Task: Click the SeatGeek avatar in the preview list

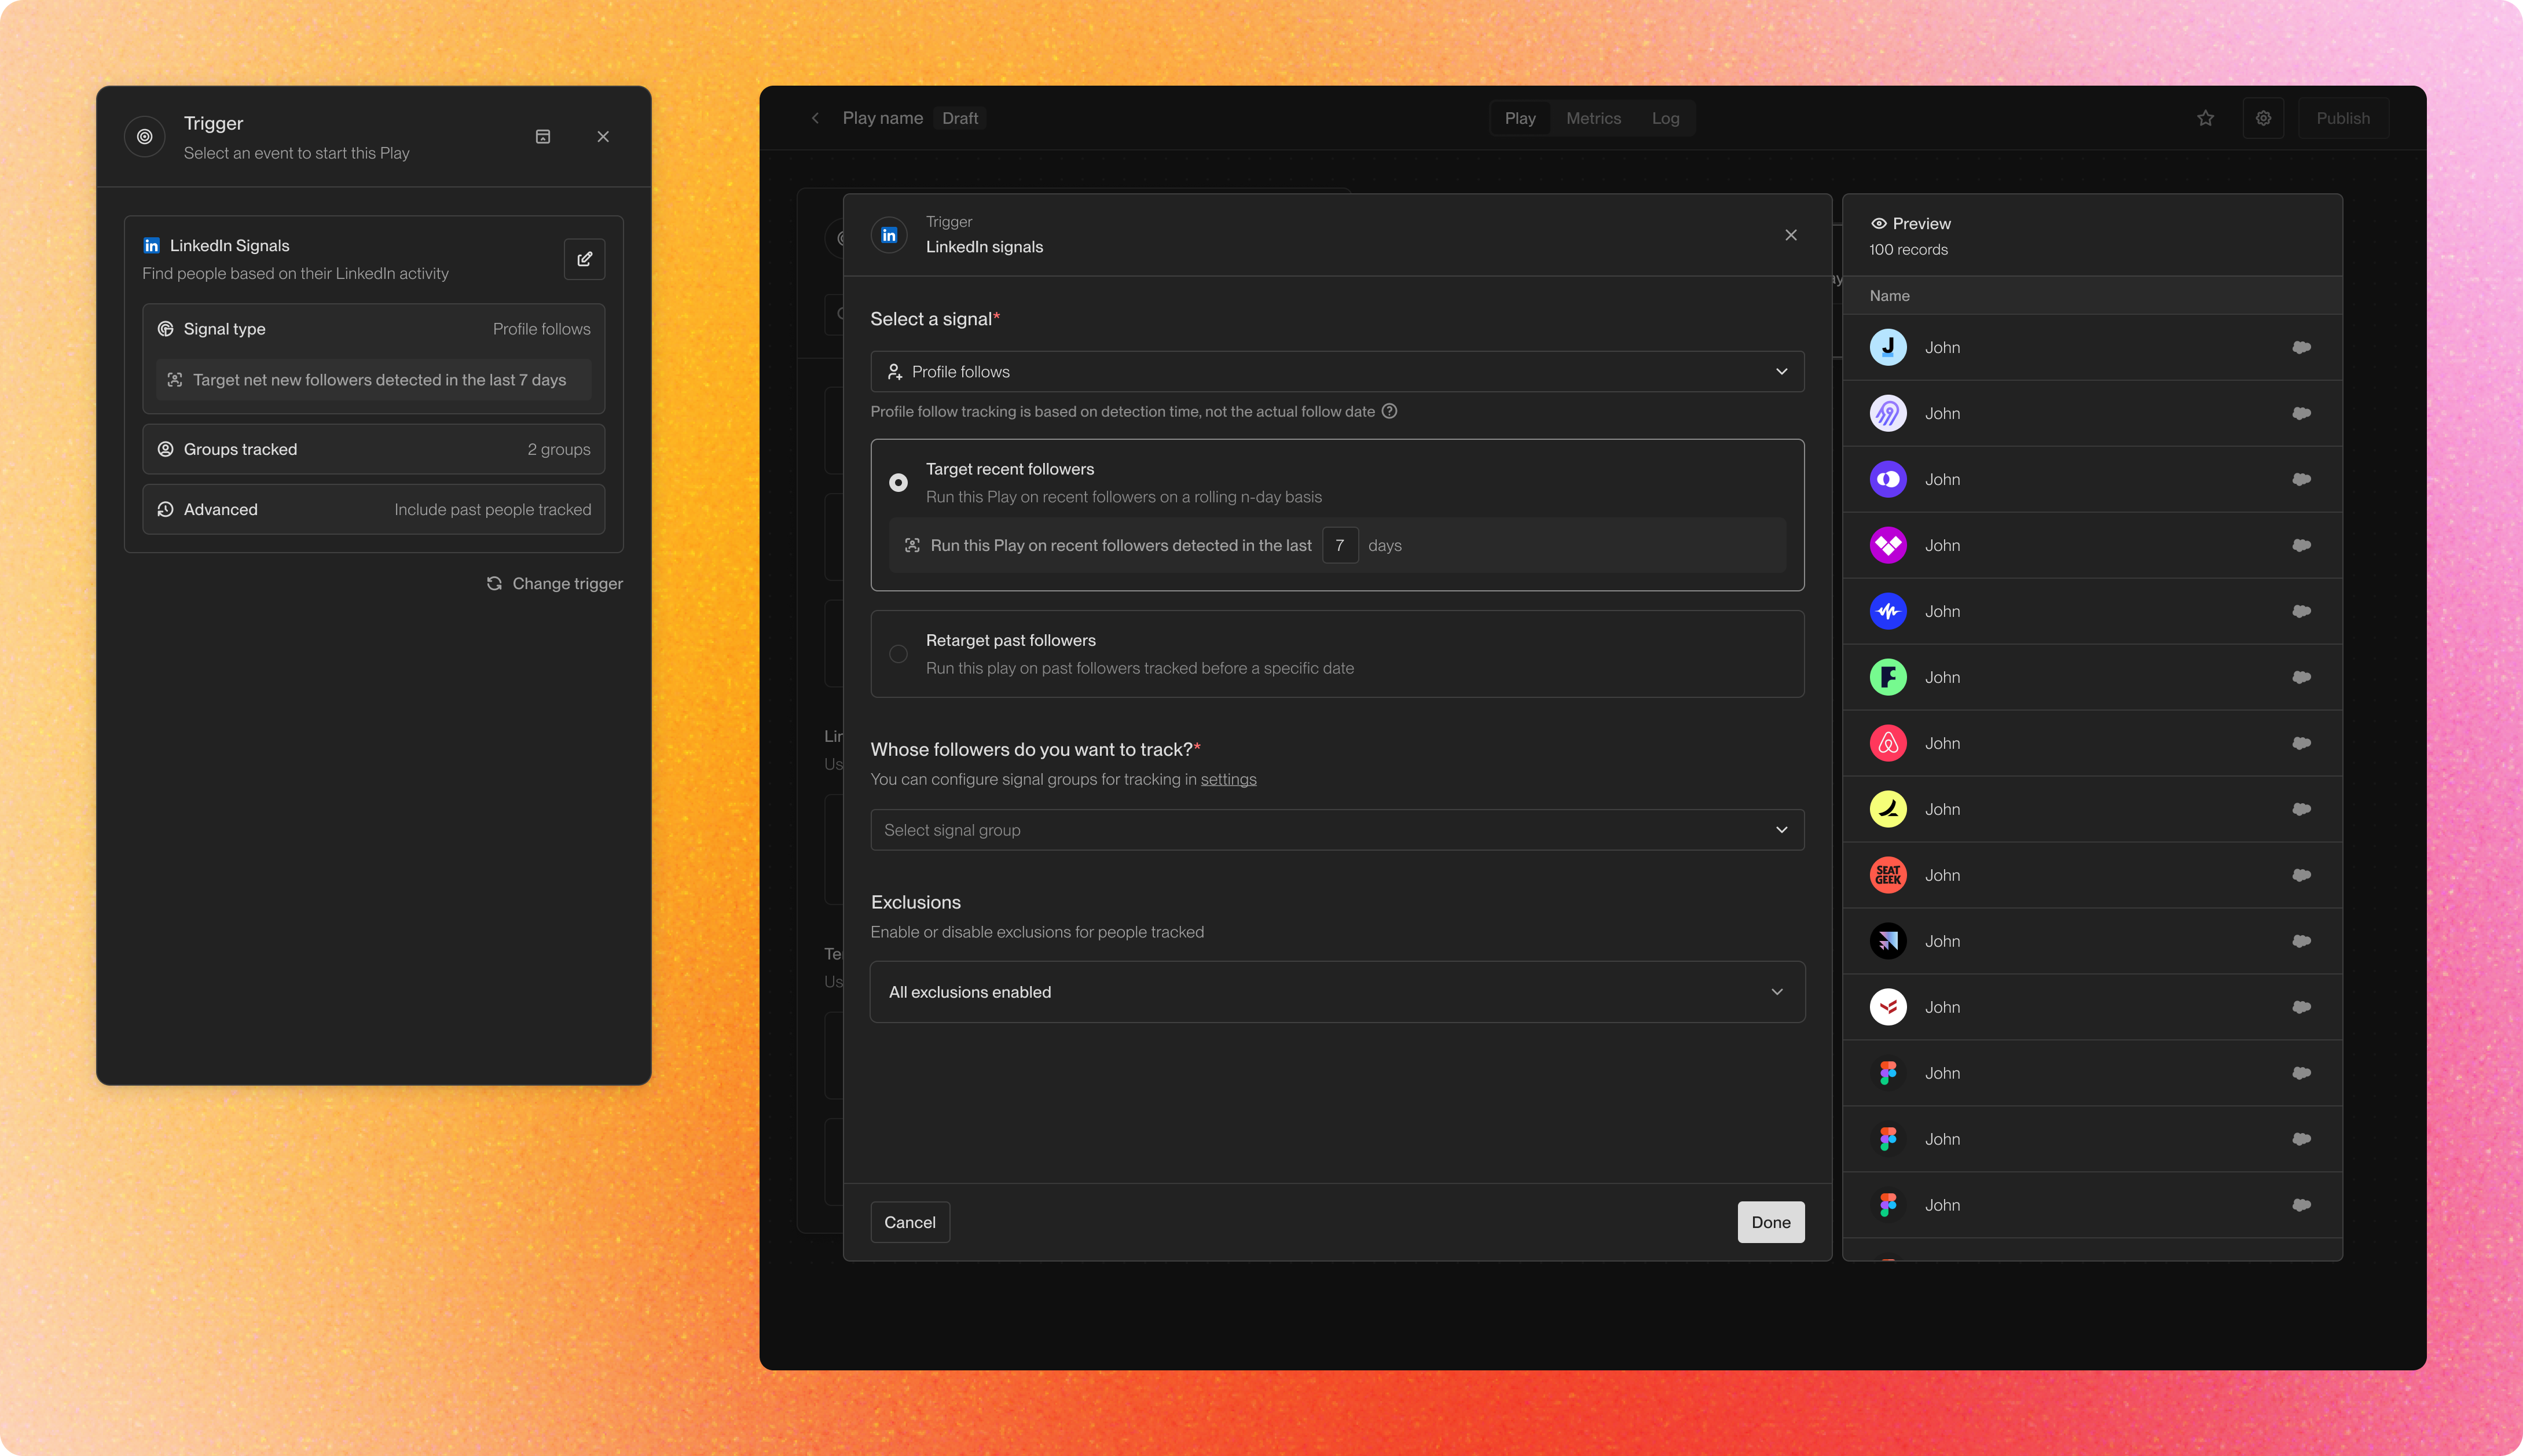Action: (x=1888, y=875)
